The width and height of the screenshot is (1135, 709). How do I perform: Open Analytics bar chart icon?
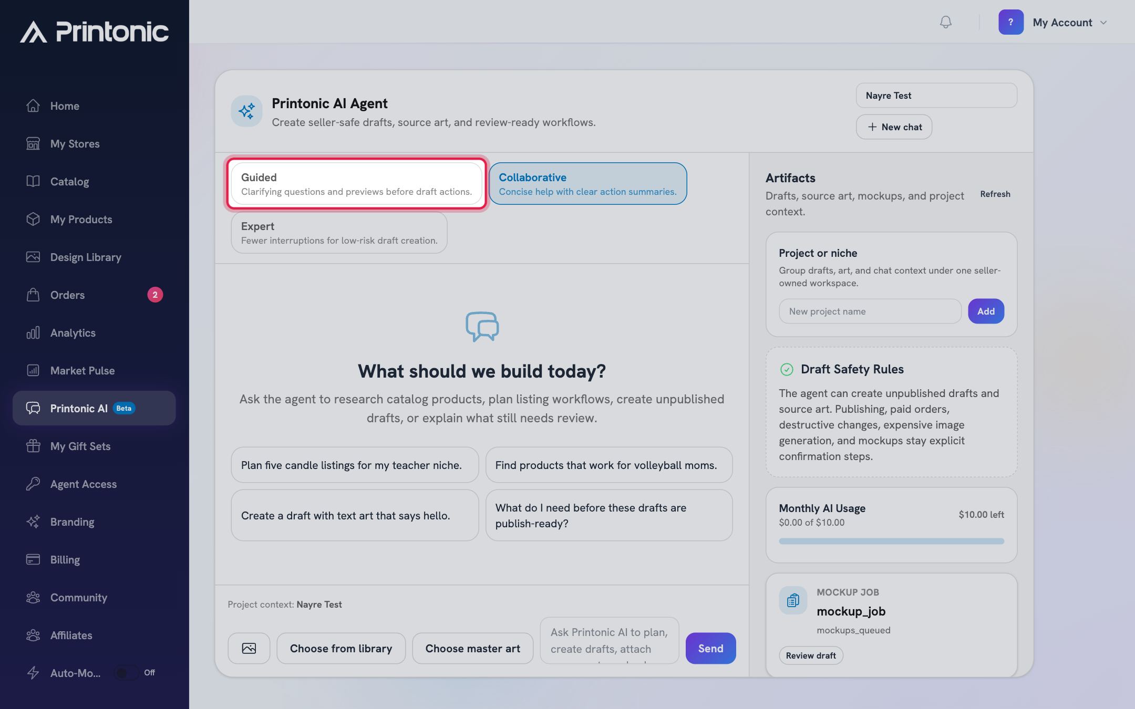point(33,332)
